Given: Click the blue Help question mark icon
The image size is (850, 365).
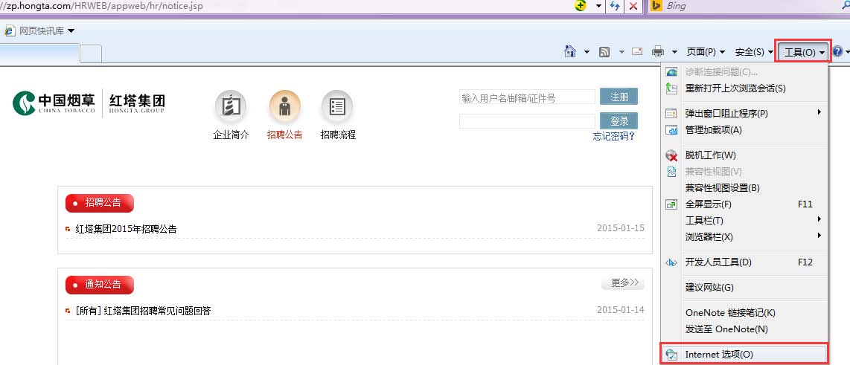Looking at the screenshot, I should (x=837, y=51).
